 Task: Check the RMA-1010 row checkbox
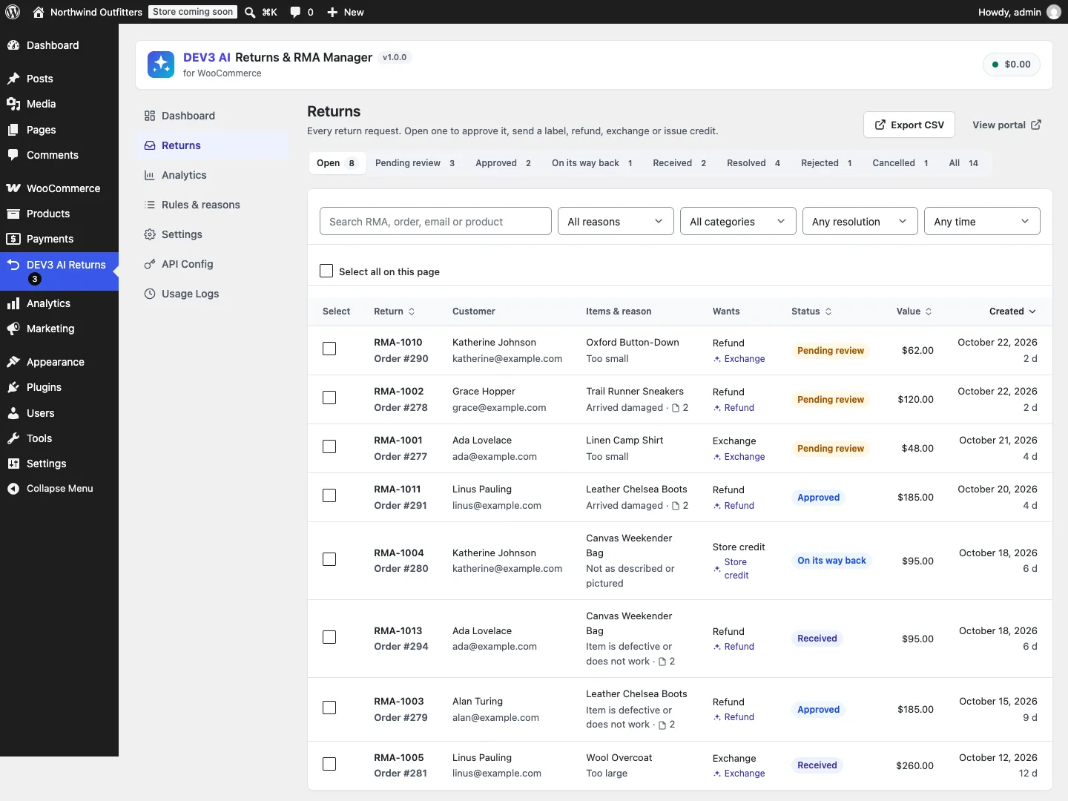pyautogui.click(x=329, y=349)
